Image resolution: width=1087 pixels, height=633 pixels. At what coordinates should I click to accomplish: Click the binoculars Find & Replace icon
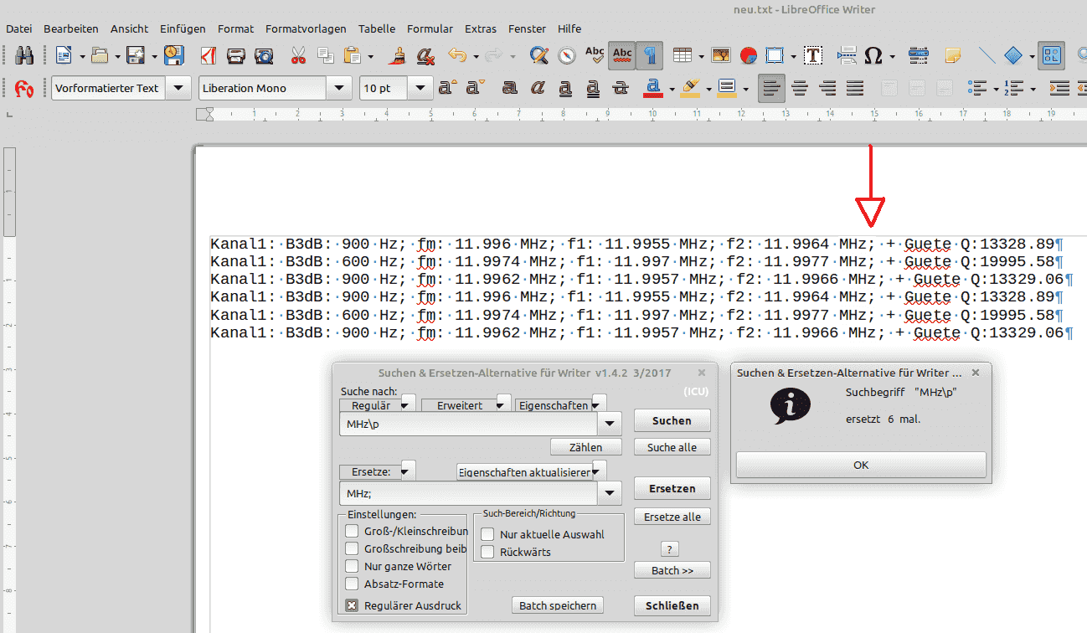pos(23,56)
